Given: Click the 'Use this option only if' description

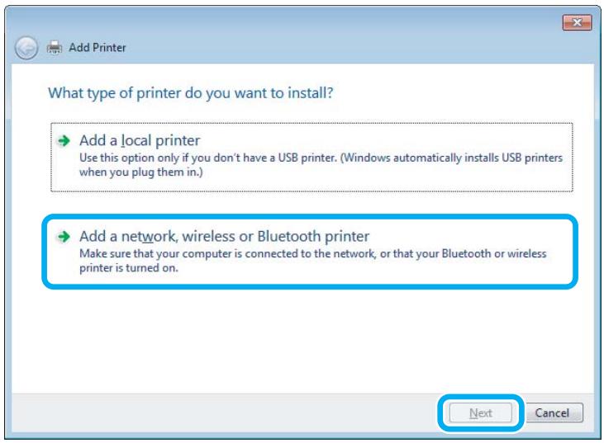Looking at the screenshot, I should coord(321,165).
